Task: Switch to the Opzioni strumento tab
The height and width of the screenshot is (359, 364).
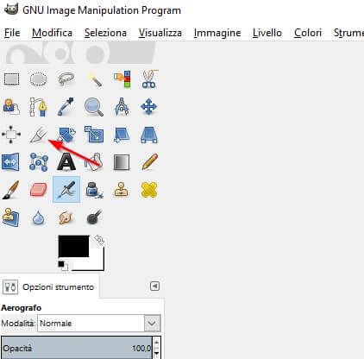Action: click(x=49, y=287)
